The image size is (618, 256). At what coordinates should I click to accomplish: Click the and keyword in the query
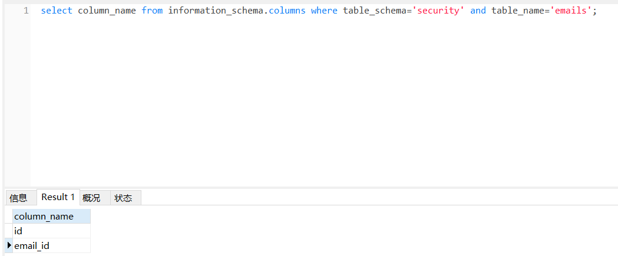coord(478,11)
